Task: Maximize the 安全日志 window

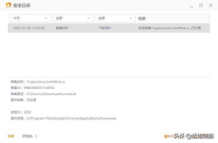Action: tap(201, 5)
